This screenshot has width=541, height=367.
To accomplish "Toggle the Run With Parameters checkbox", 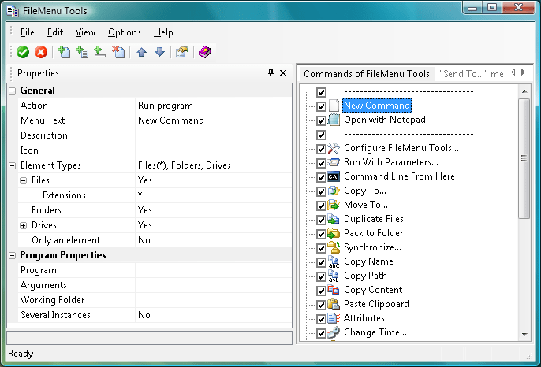I will point(321,163).
